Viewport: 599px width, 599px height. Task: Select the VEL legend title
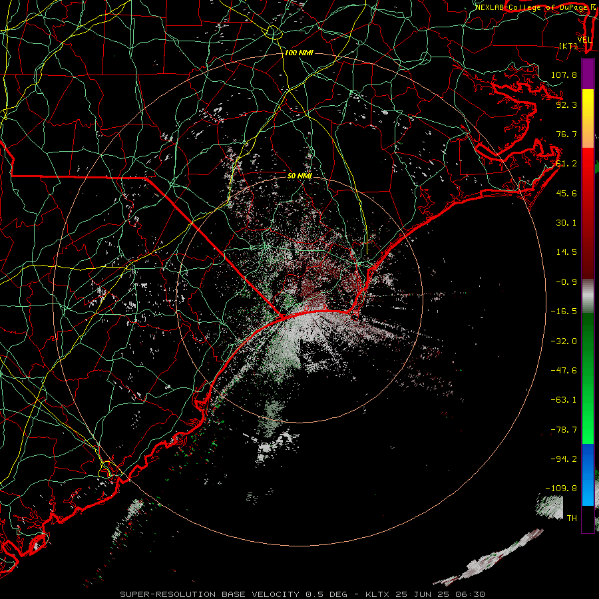point(584,40)
